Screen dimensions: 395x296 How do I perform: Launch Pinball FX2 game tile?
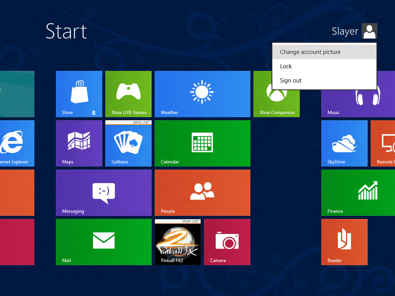click(177, 242)
